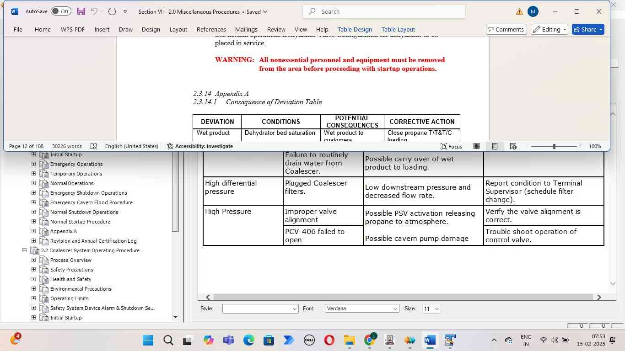Click the tree panel scroll-down arrow
The width and height of the screenshot is (625, 351).
pos(175,317)
